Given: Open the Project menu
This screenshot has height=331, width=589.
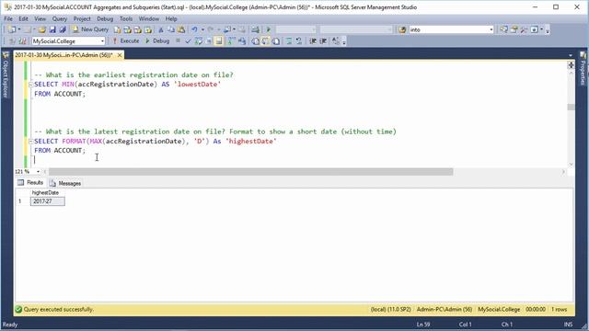Looking at the screenshot, I should coord(82,18).
